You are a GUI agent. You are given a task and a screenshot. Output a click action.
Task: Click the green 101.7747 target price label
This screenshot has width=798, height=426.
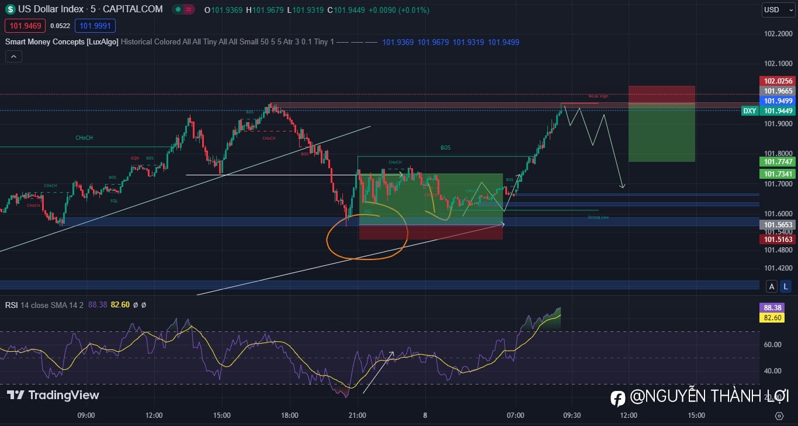[x=778, y=162]
